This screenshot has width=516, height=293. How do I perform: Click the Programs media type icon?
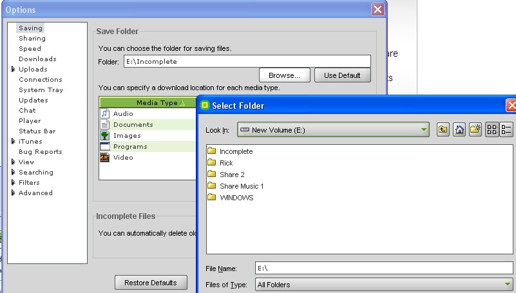coord(104,146)
